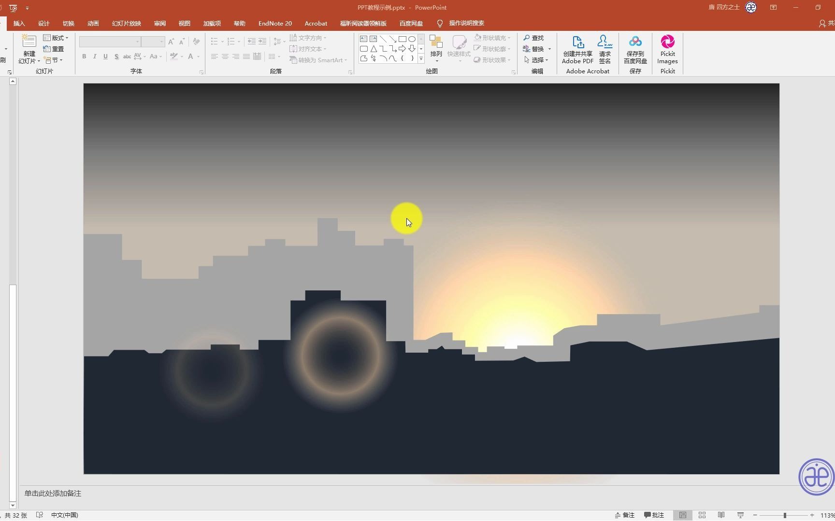Open the font name combo box

(110, 42)
